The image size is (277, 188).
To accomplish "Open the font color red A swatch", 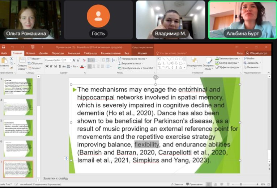I will click(x=82, y=67).
